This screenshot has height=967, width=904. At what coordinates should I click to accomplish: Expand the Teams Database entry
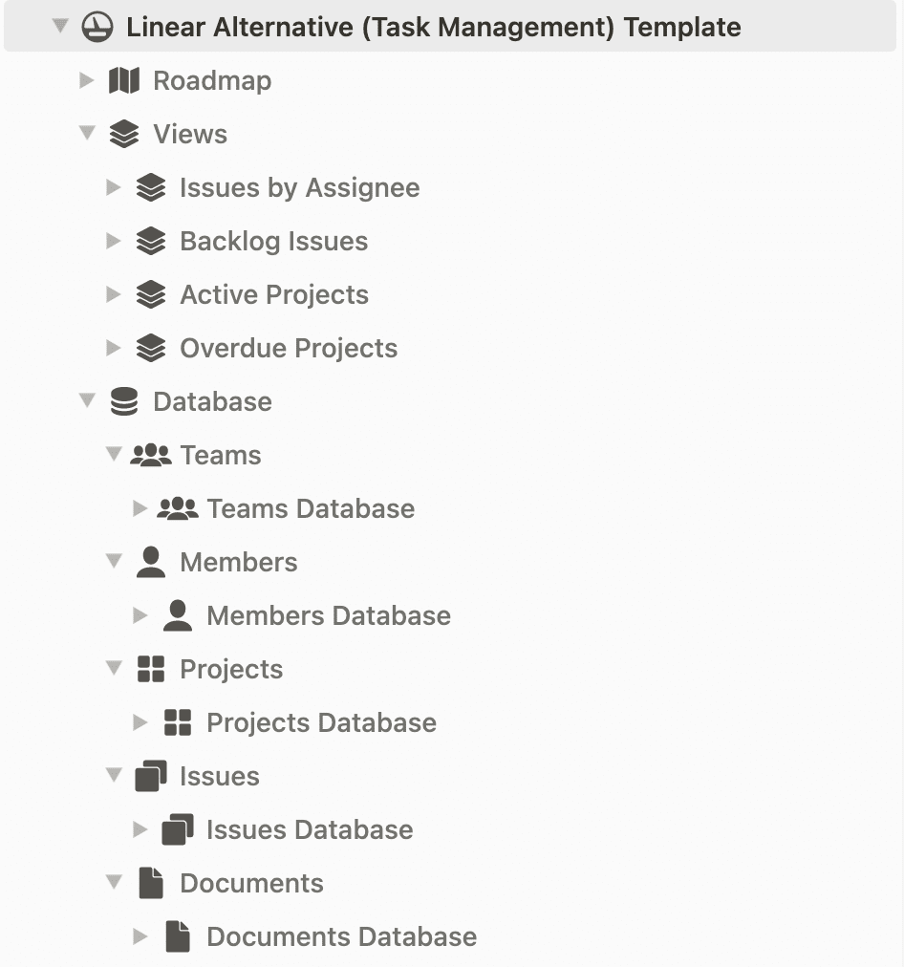pyautogui.click(x=140, y=508)
